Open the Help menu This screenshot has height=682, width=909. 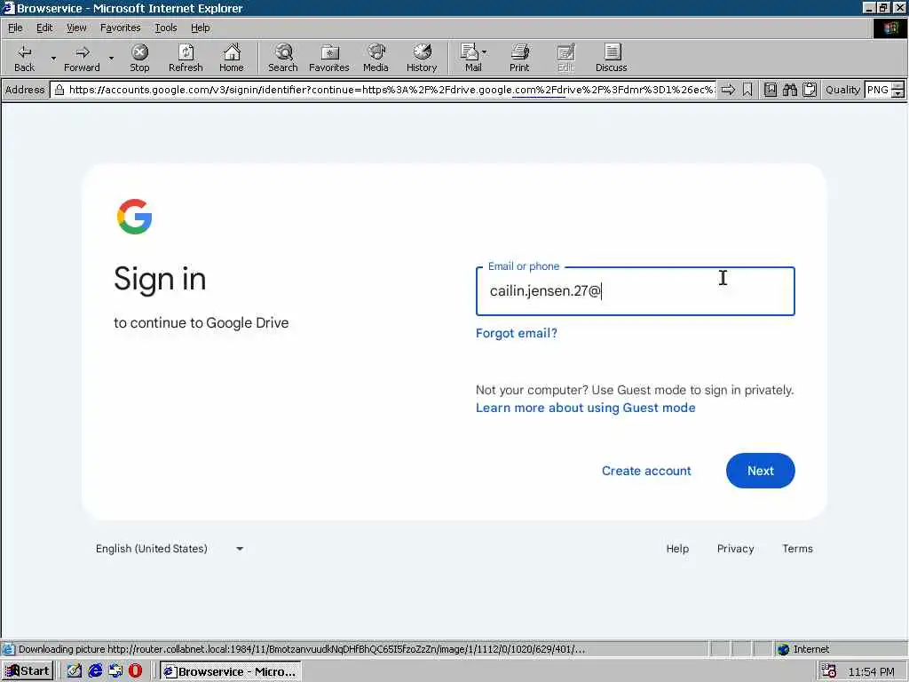pyautogui.click(x=200, y=28)
